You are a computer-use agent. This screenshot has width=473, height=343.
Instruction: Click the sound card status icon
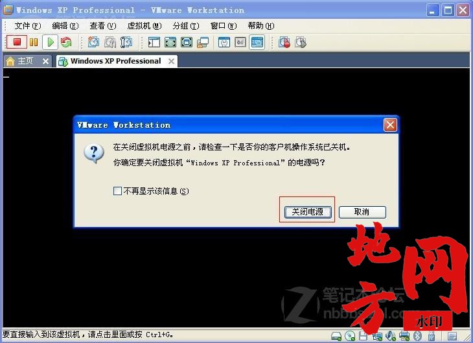[391, 336]
